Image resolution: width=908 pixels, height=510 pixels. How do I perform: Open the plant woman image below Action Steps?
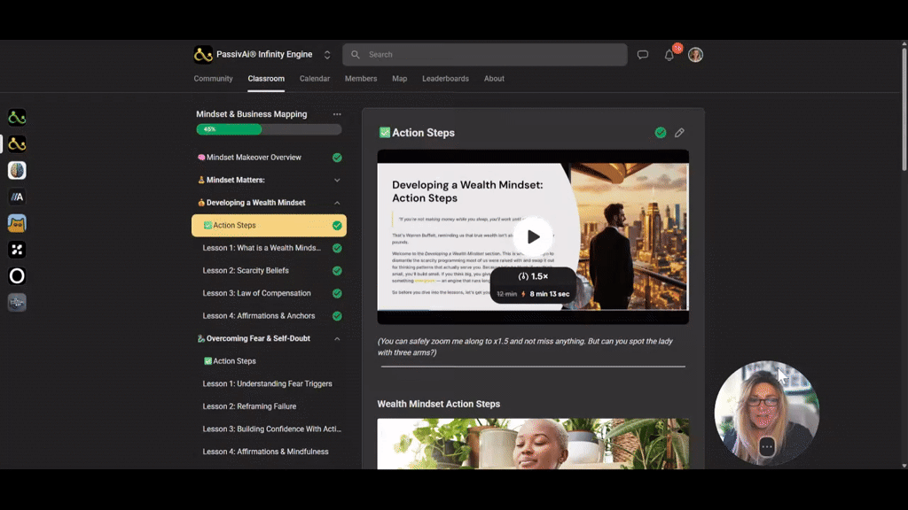click(533, 444)
